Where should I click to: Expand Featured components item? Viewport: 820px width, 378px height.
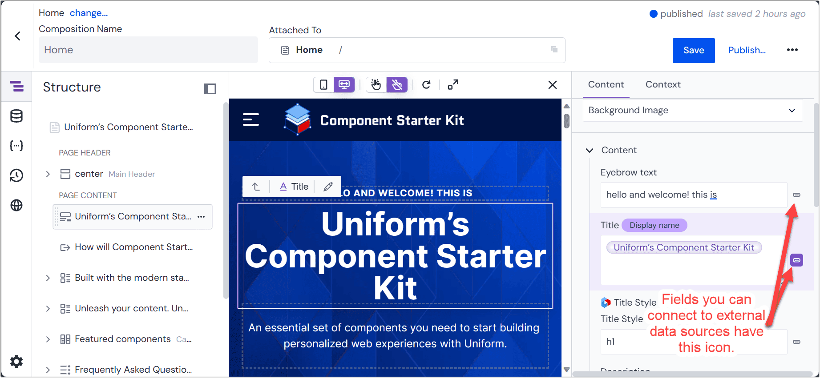click(x=48, y=339)
